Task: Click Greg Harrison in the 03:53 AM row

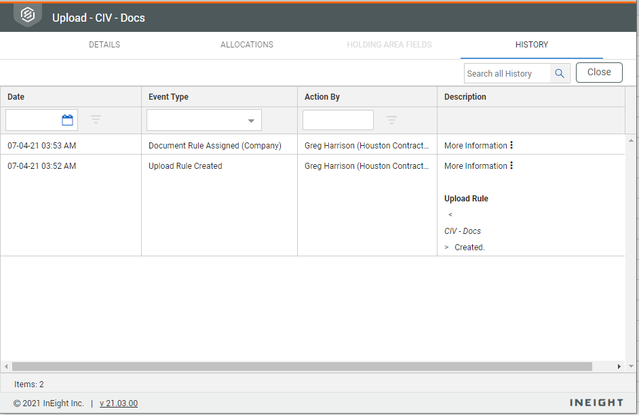Action: [x=366, y=145]
